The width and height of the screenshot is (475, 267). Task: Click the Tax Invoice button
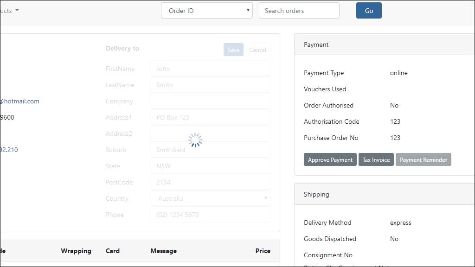pyautogui.click(x=376, y=159)
